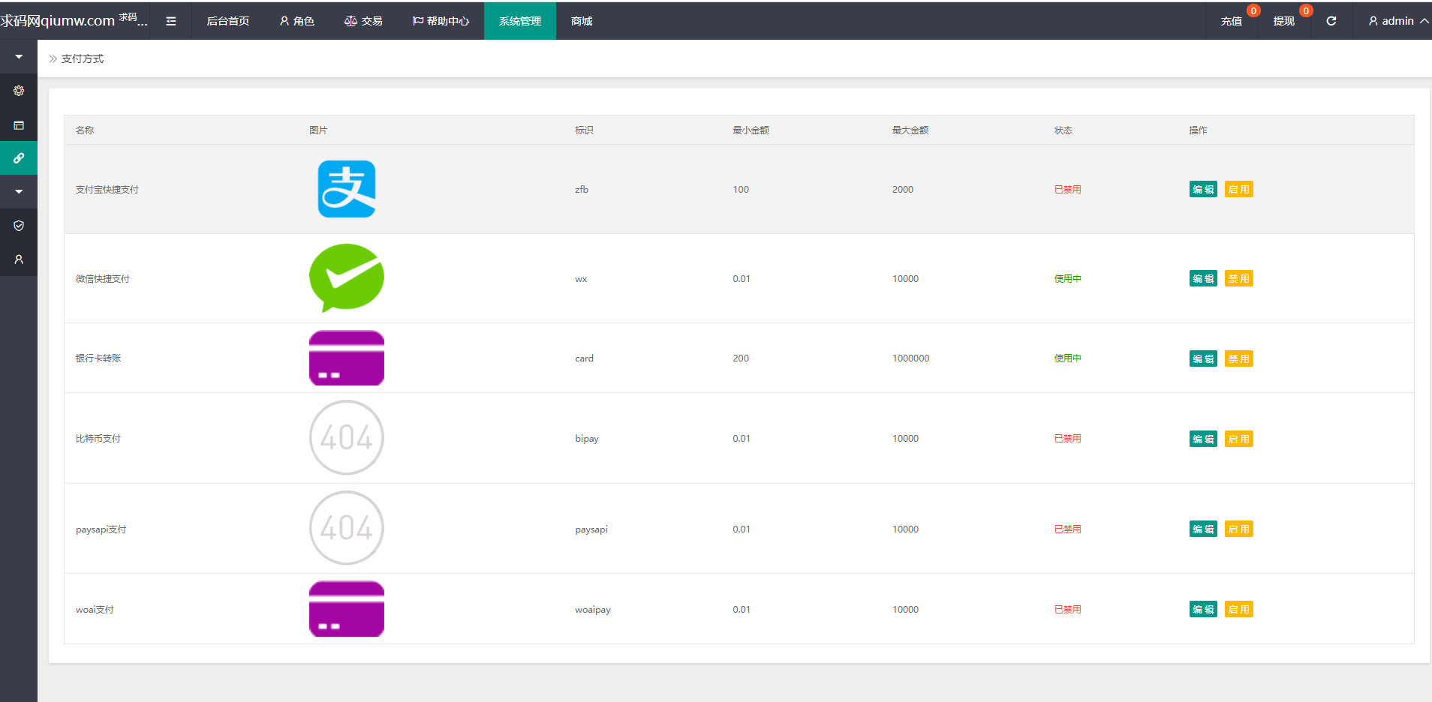
Task: Click the 1000000 maximum amount cell
Action: [x=911, y=358]
